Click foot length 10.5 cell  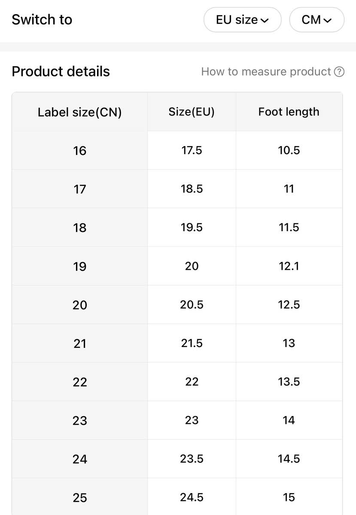pyautogui.click(x=289, y=150)
